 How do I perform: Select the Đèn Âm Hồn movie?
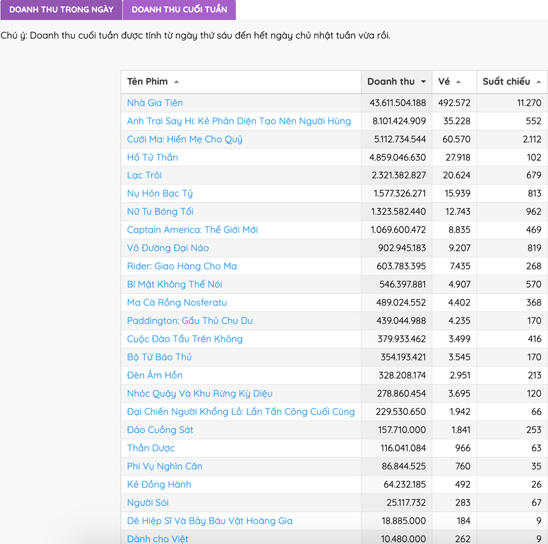pyautogui.click(x=155, y=375)
